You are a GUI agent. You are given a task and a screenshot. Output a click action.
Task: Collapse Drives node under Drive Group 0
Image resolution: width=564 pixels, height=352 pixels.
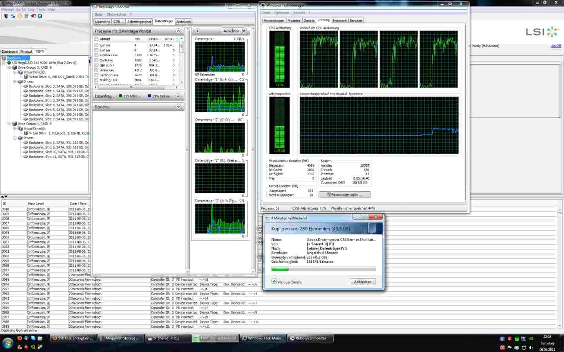click(15, 81)
